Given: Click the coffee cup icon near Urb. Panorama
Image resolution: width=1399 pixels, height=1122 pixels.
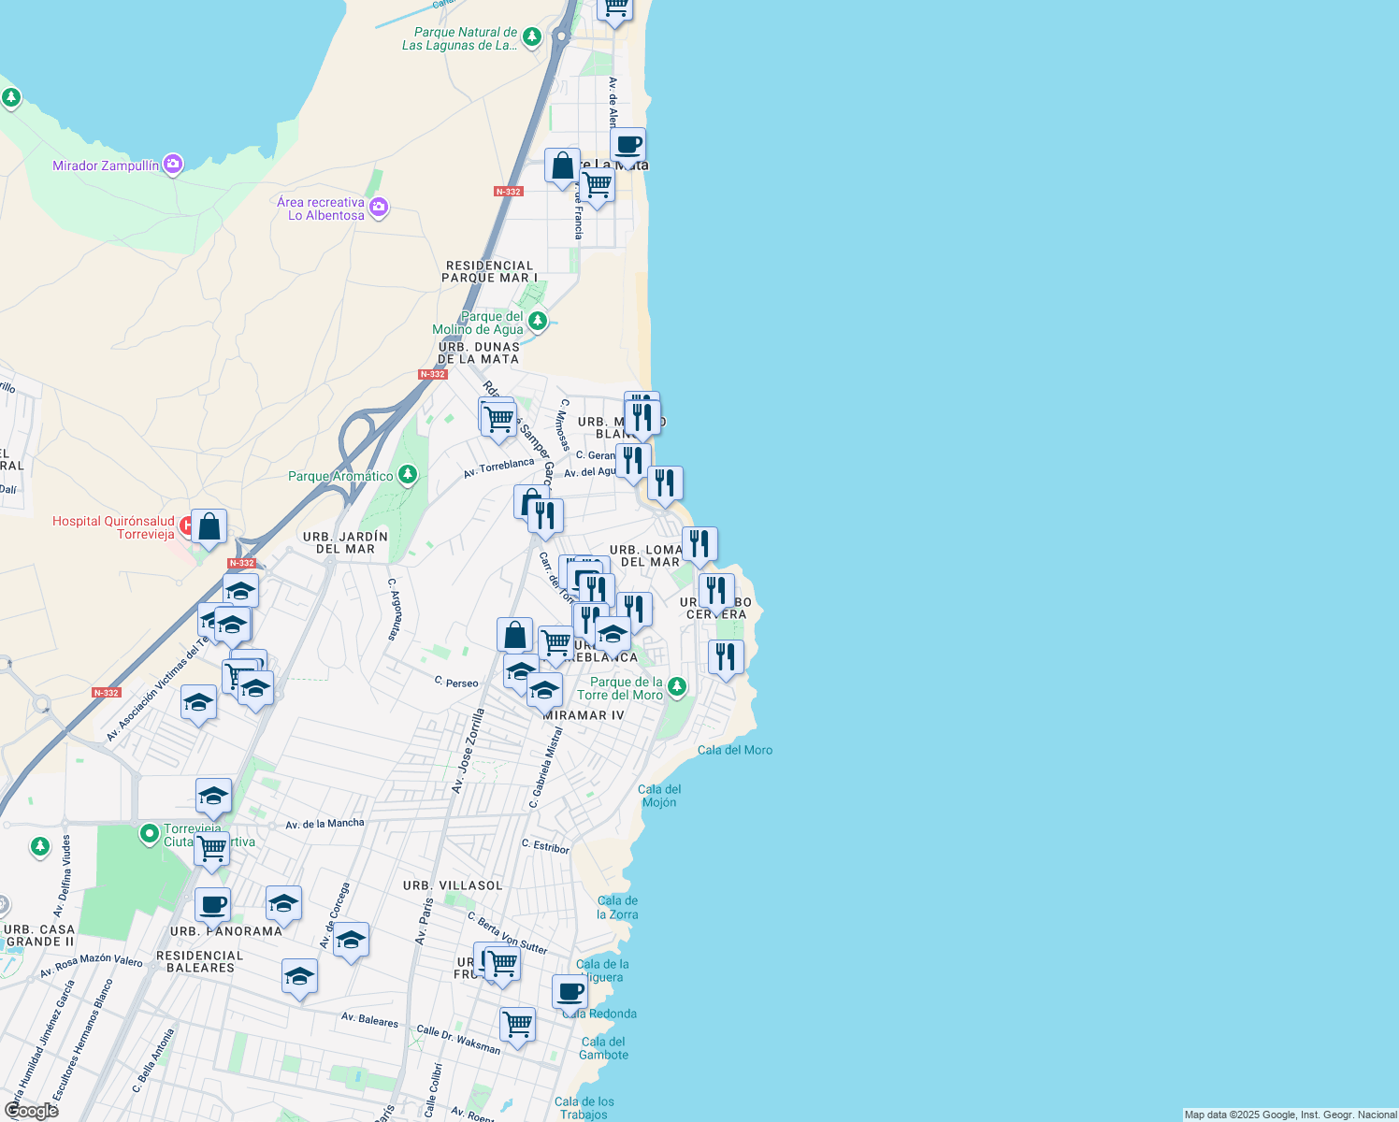Looking at the screenshot, I should point(214,903).
